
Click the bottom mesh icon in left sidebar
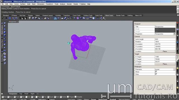pos(4,63)
